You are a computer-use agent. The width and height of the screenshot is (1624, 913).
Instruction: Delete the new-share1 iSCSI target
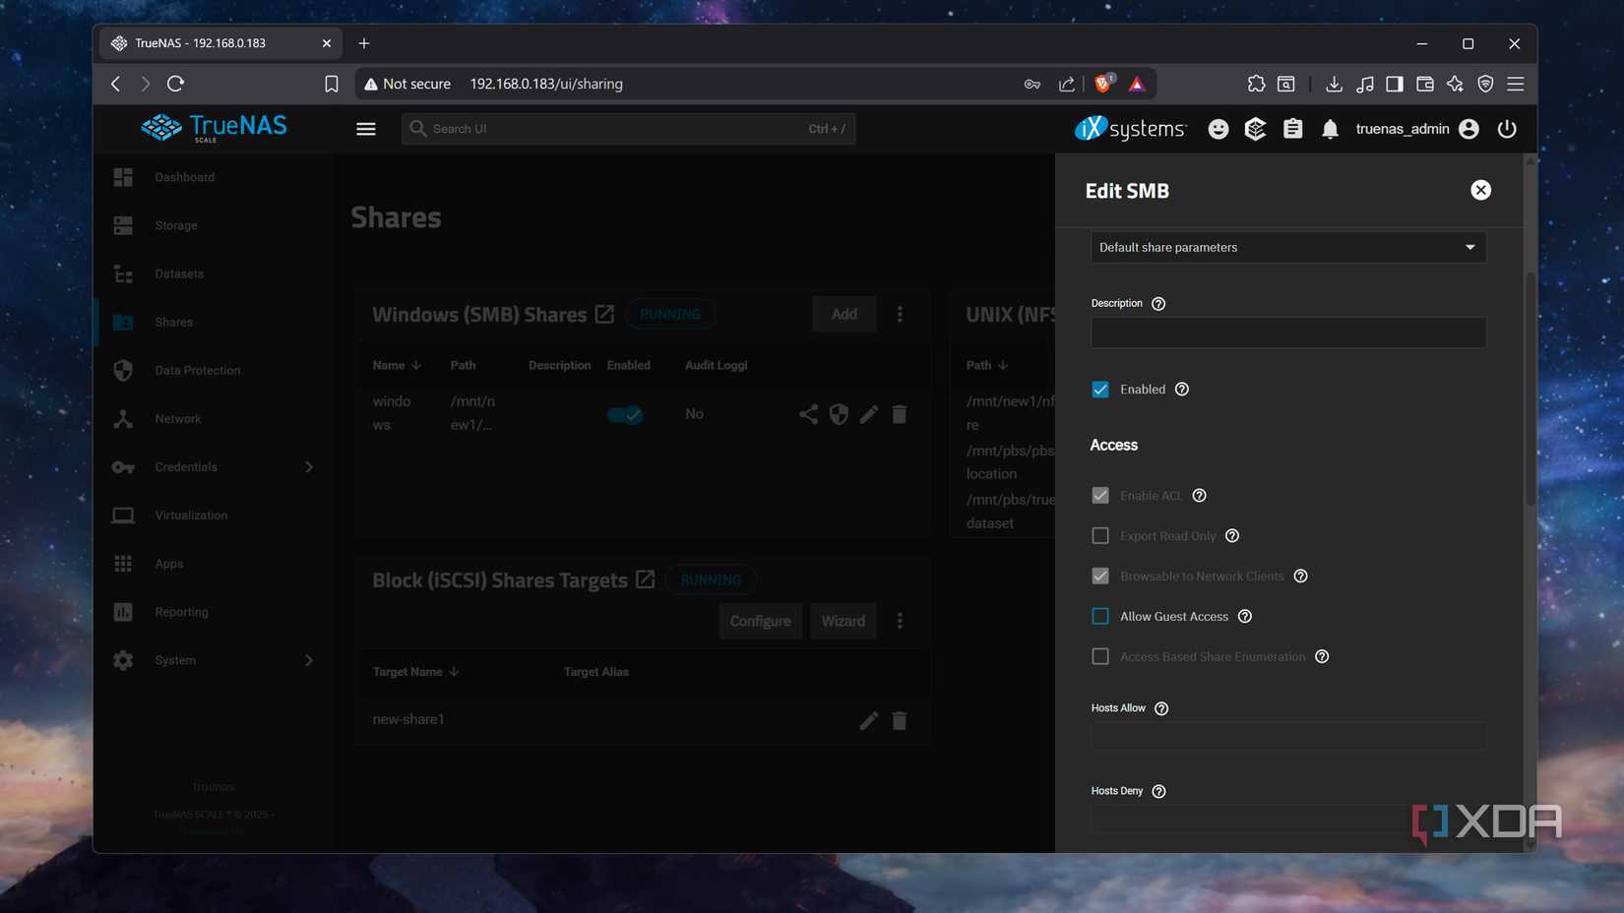tap(899, 720)
